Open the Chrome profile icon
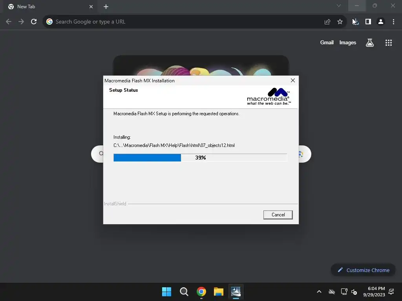Viewport: 402px width, 301px height. pos(381,22)
